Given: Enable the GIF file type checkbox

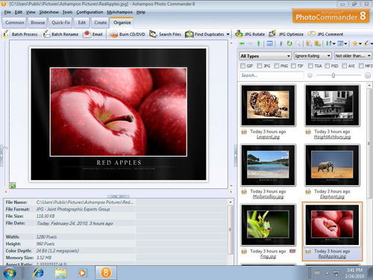Looking at the screenshot, I should (242, 66).
